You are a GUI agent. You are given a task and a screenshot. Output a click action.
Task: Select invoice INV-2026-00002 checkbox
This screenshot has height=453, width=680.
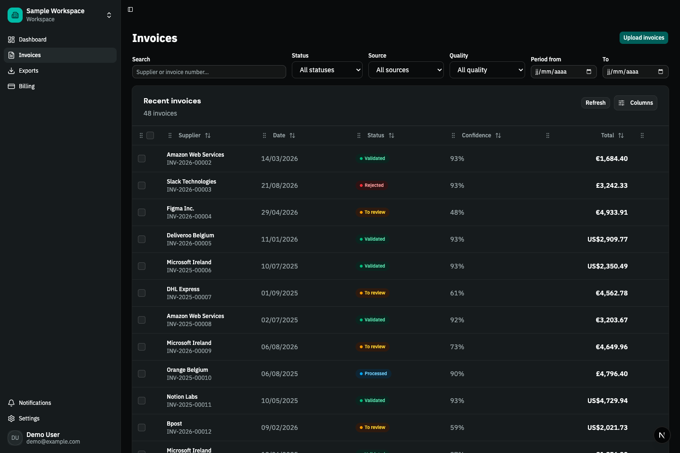tap(142, 159)
